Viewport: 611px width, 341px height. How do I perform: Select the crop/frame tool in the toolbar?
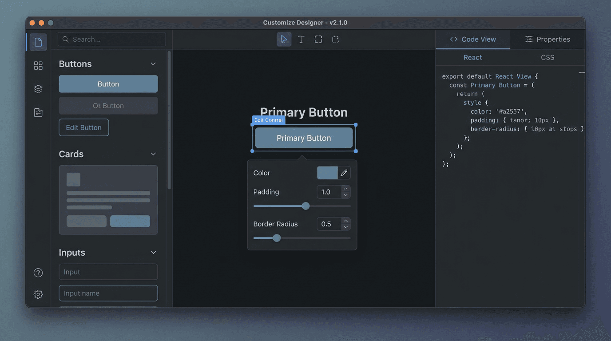click(x=335, y=39)
